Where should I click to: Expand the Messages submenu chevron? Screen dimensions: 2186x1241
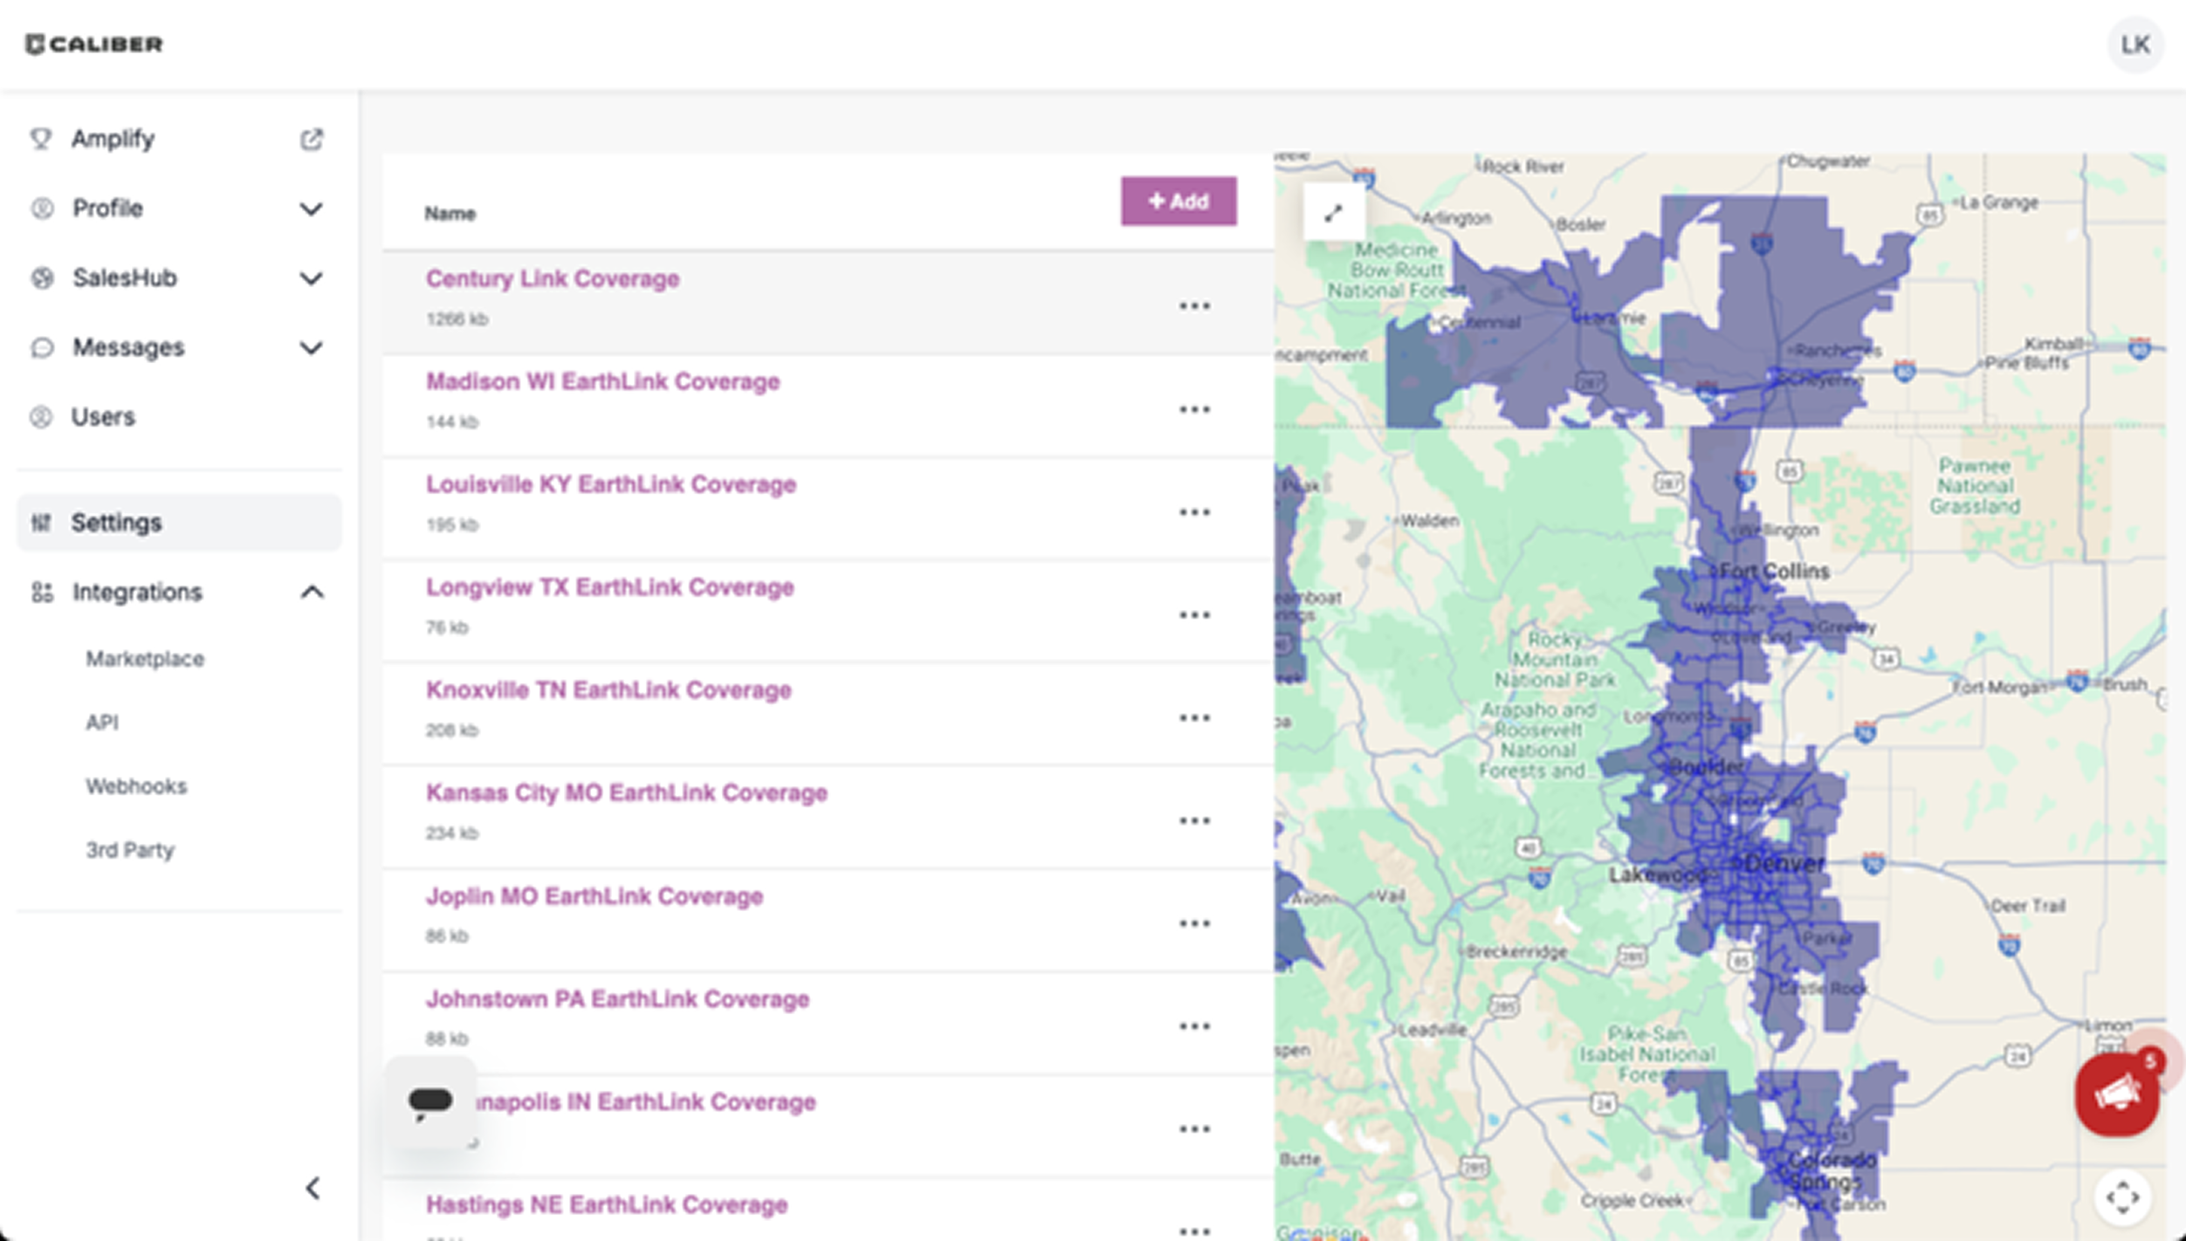[312, 348]
